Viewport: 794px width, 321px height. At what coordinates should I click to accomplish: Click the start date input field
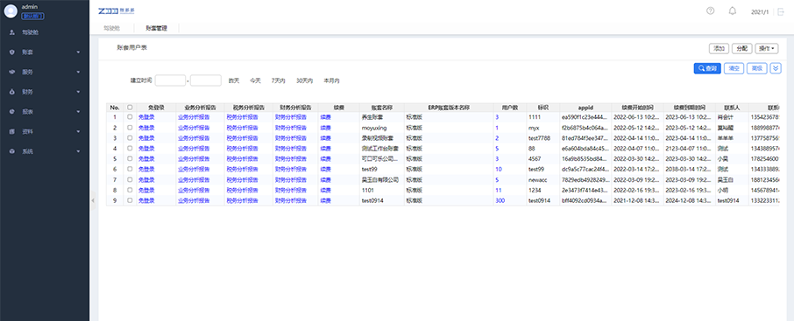point(170,80)
